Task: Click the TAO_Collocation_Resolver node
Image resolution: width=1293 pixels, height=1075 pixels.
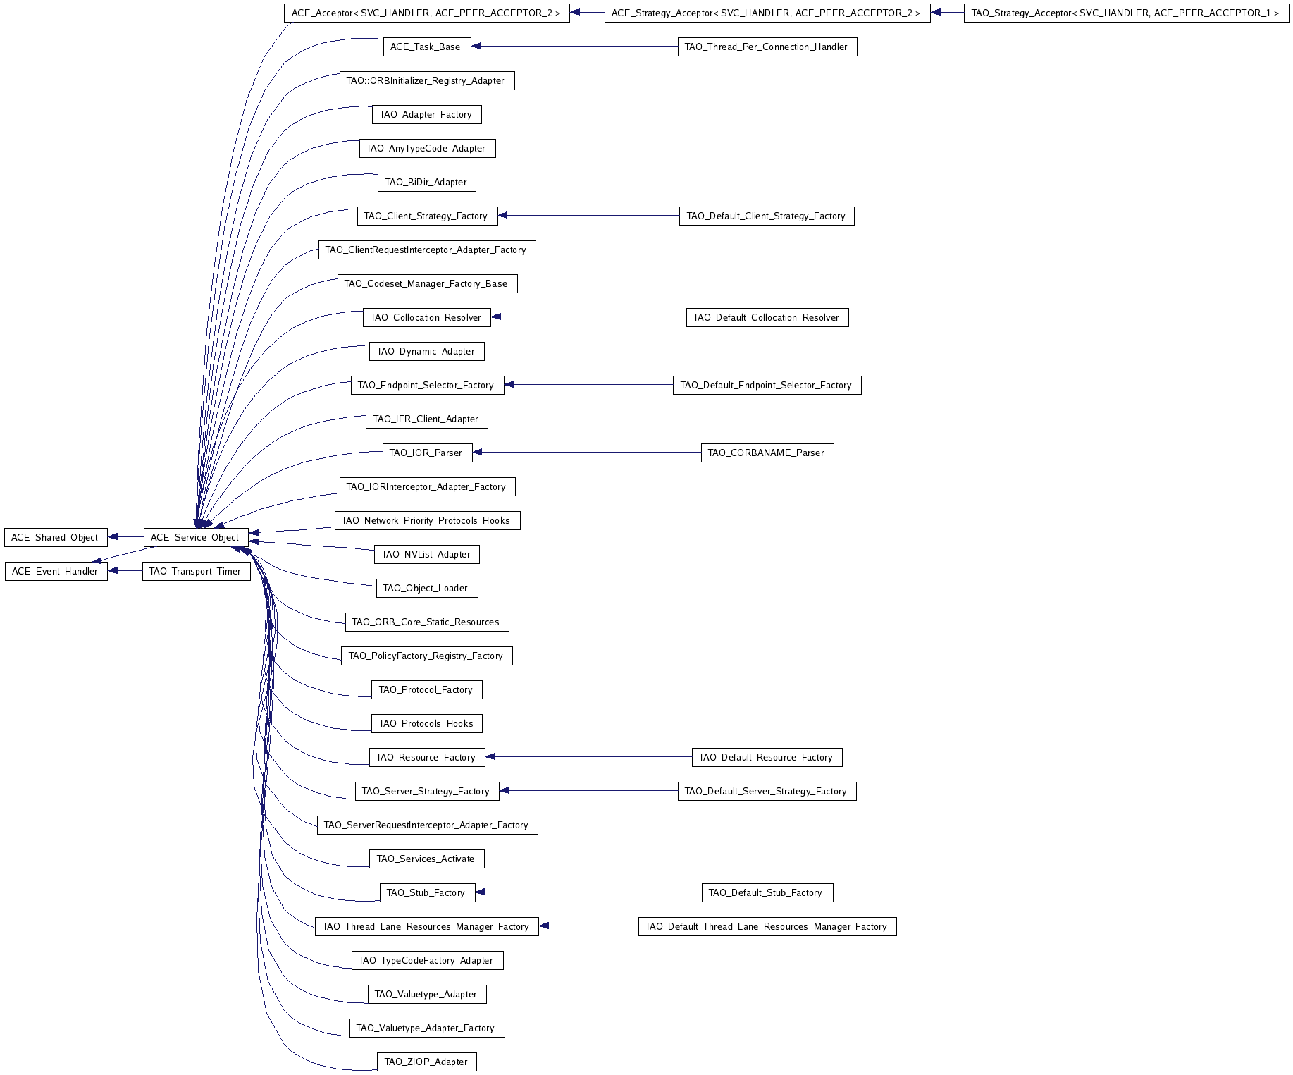Action: [x=426, y=317]
